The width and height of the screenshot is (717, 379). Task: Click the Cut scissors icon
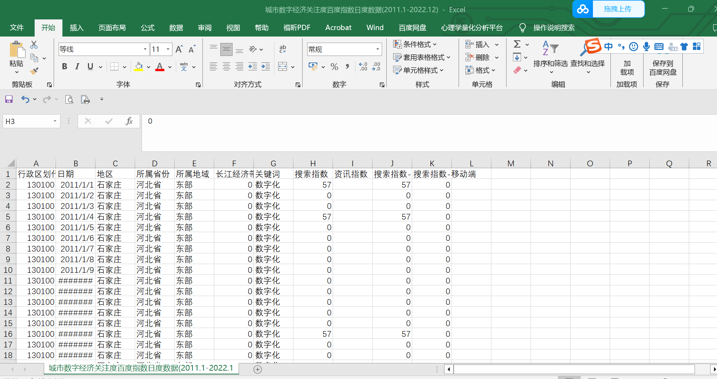click(34, 45)
